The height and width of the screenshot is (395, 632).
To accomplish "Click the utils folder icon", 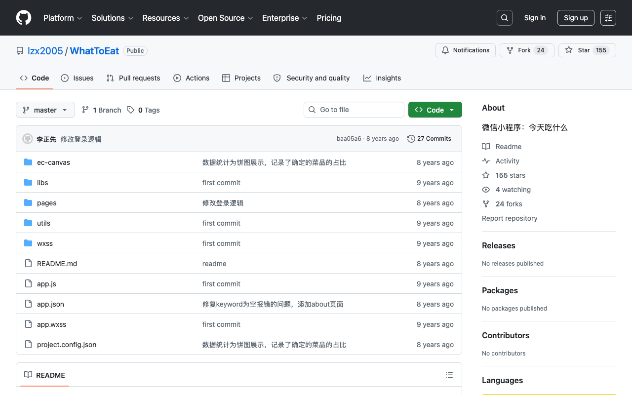I will coord(28,223).
